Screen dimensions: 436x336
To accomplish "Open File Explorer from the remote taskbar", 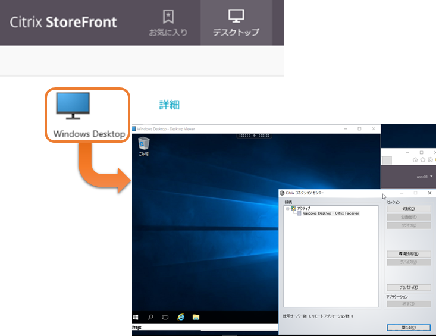I will [196, 317].
